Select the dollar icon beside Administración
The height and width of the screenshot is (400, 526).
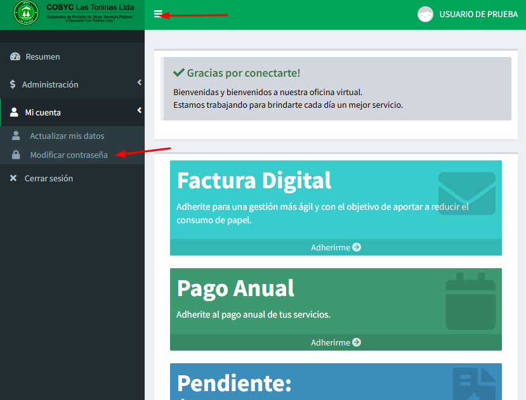click(13, 84)
